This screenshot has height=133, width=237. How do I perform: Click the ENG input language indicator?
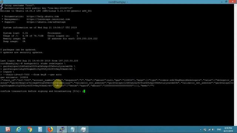click(x=219, y=130)
